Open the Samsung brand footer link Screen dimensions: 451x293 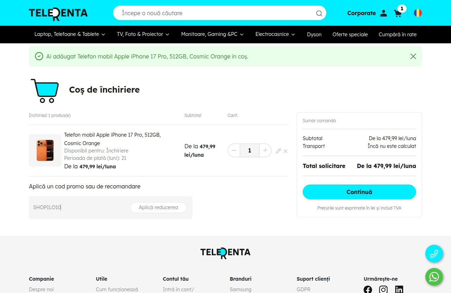tap(241, 289)
